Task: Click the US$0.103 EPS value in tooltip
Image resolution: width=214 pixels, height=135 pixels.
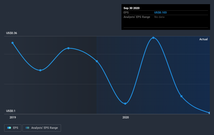Action: click(x=160, y=12)
